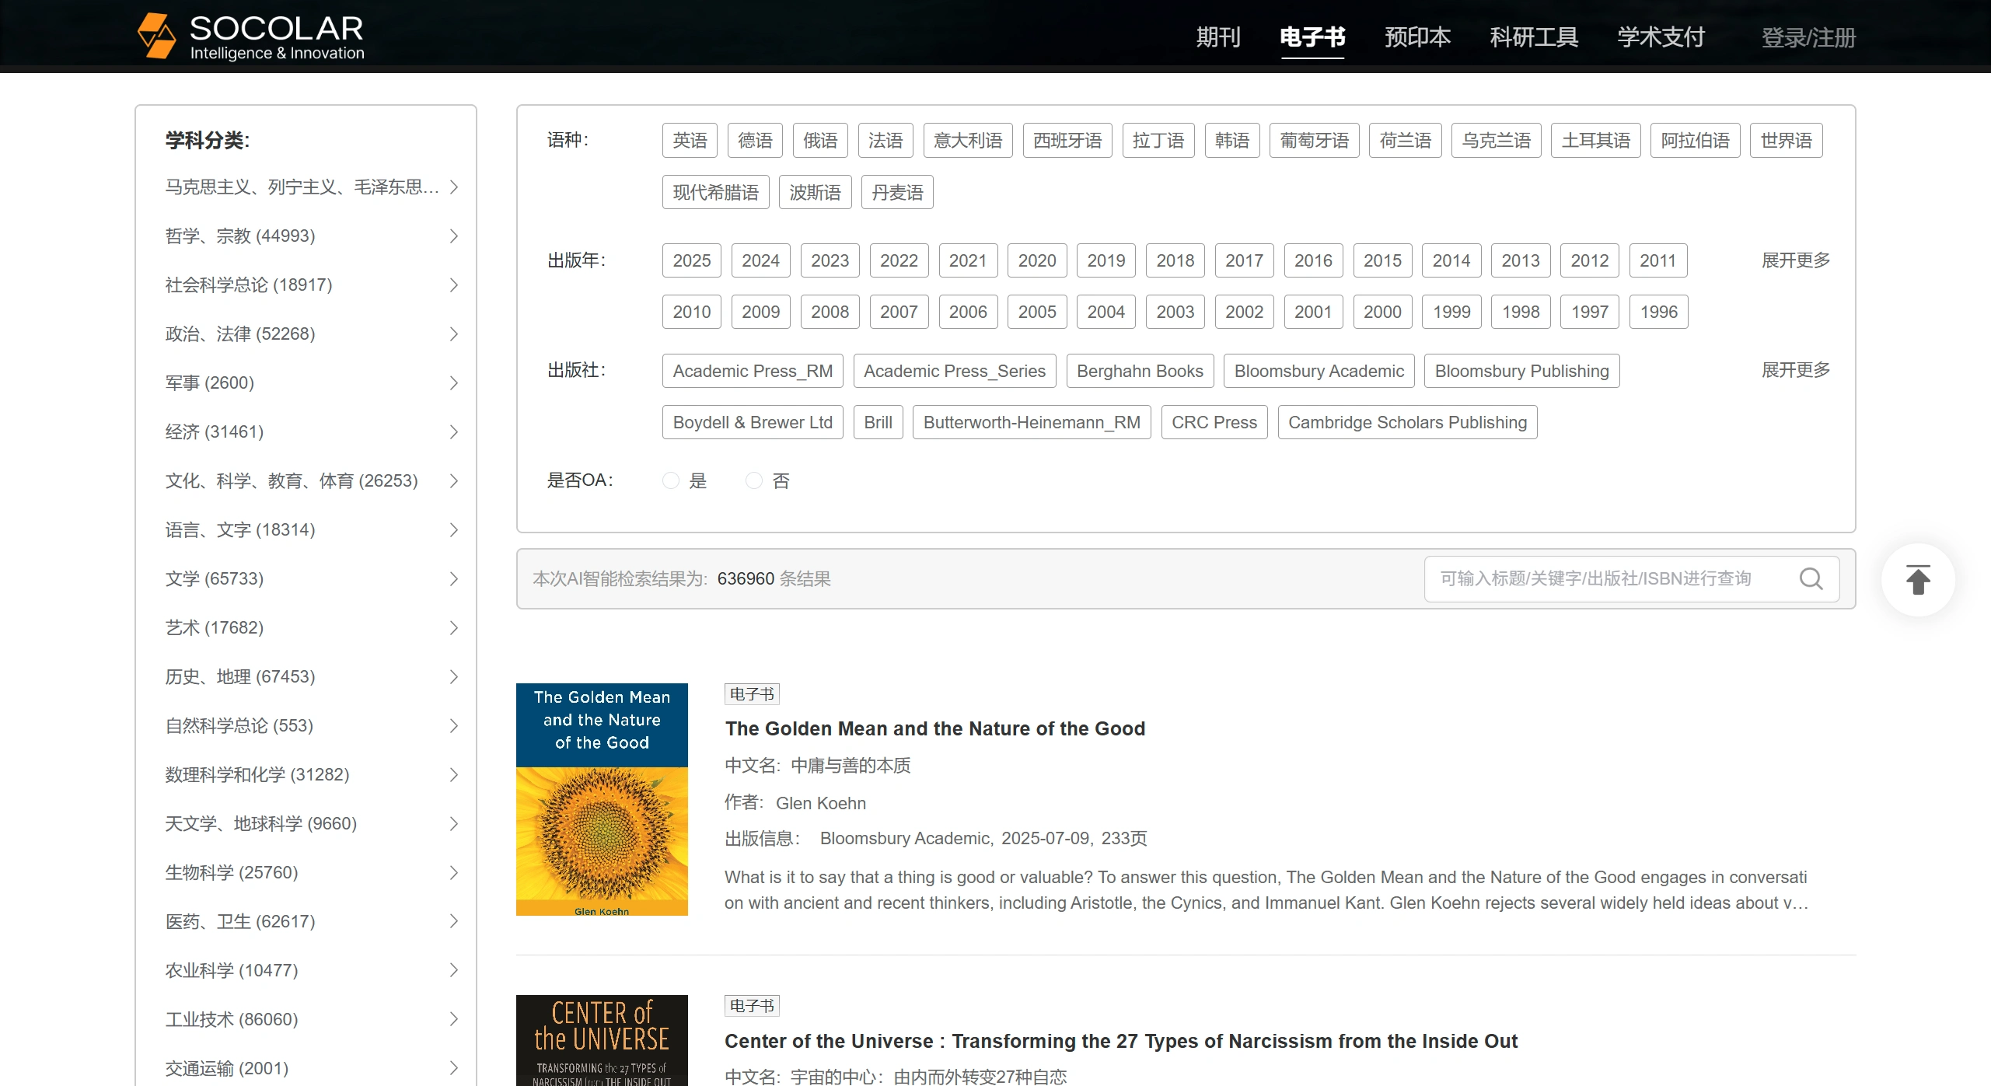
Task: Filter by publication year 2020
Action: pyautogui.click(x=1037, y=260)
